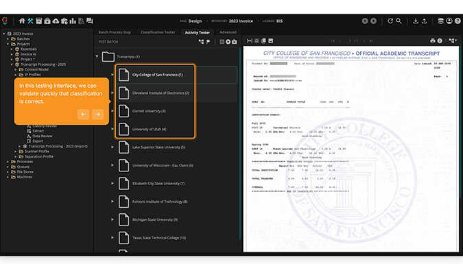This screenshot has height=264, width=463.
Task: Open the document pages toolbar icon
Action: tap(81, 21)
